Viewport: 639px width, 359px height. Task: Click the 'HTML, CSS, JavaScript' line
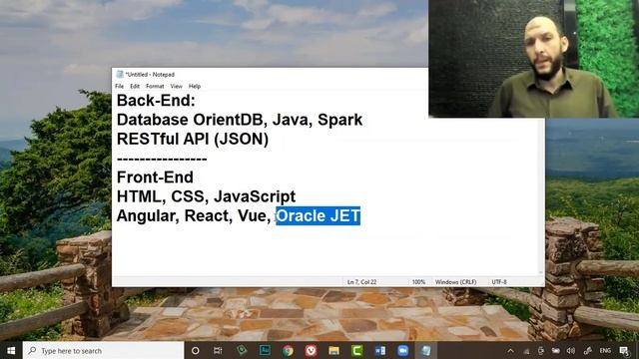206,196
